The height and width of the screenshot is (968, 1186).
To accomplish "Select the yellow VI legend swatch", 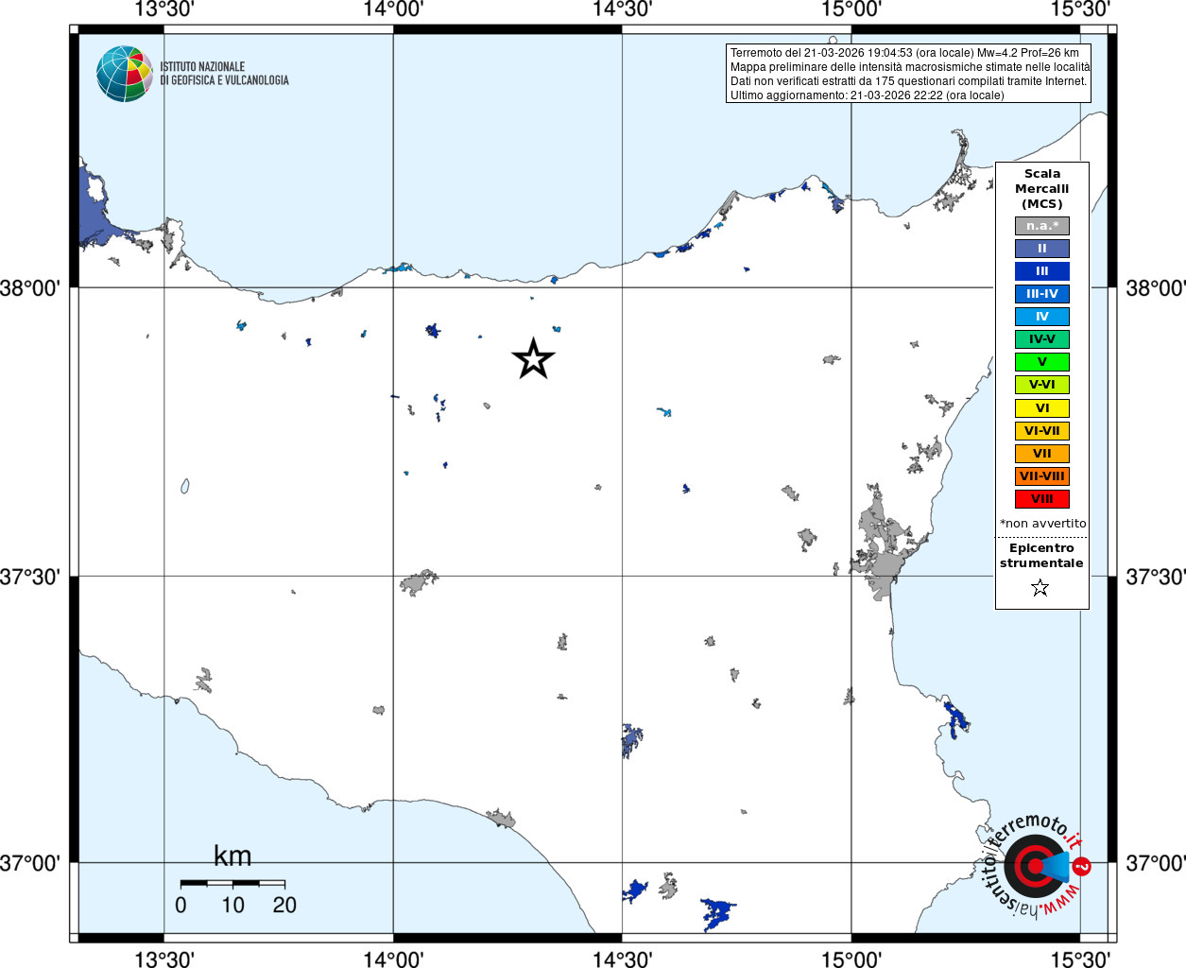I will click(x=1042, y=408).
